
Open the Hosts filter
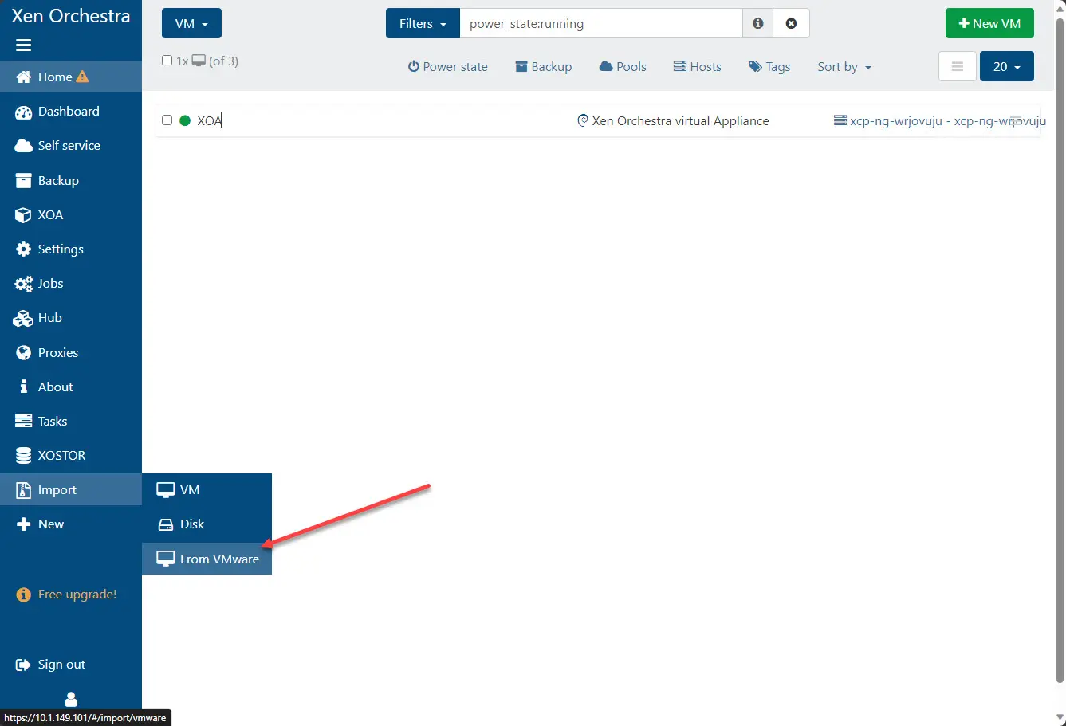pos(697,67)
